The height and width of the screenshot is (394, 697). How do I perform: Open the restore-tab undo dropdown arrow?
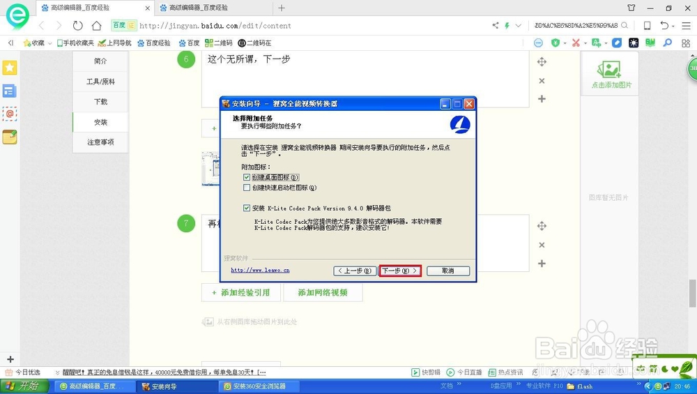coord(673,26)
